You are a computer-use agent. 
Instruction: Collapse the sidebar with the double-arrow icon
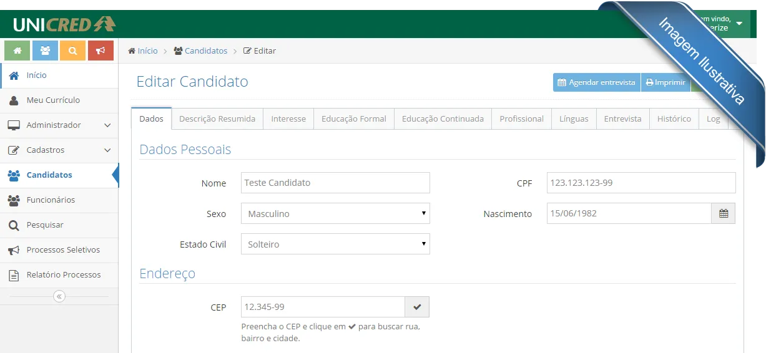(x=59, y=296)
